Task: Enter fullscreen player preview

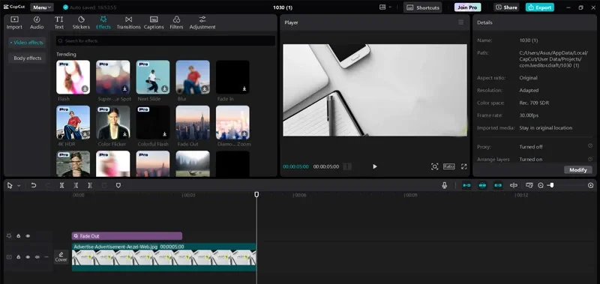Action: click(463, 166)
